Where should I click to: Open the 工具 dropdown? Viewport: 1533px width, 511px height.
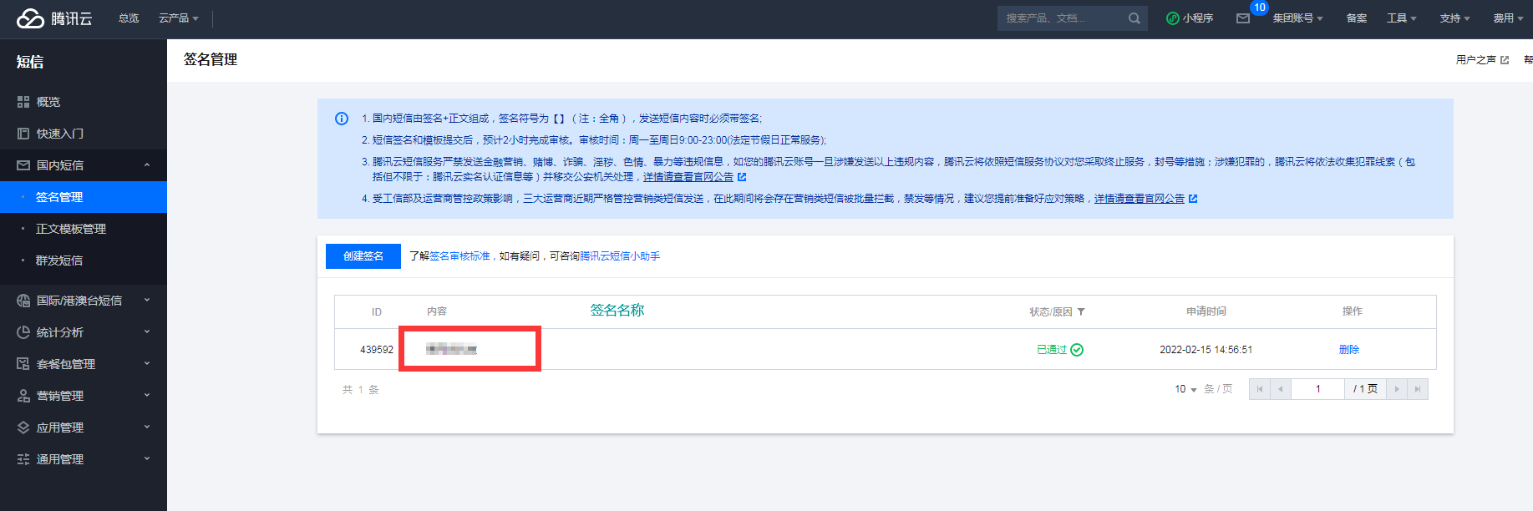[x=1401, y=18]
